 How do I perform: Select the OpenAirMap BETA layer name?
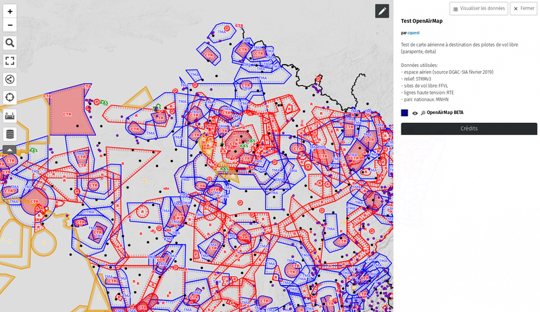coord(445,113)
